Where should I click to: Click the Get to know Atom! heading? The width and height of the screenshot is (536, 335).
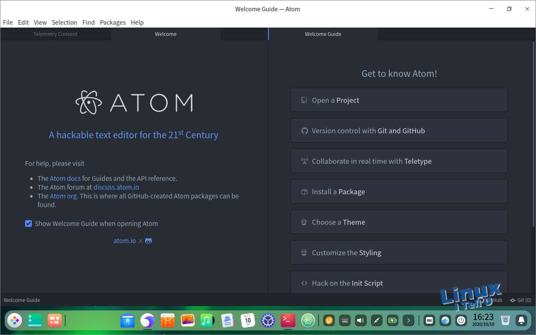pyautogui.click(x=399, y=74)
